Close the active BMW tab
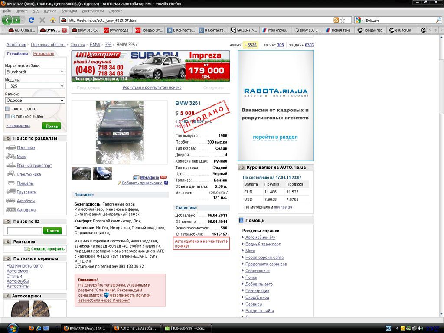 click(64, 30)
